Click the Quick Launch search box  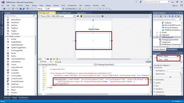(157, 2)
